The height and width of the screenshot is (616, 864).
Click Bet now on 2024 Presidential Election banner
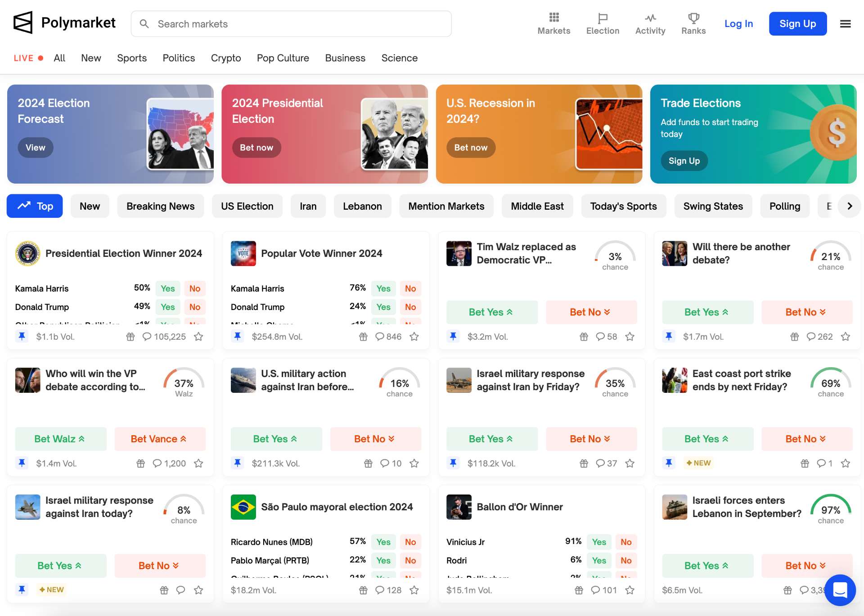[256, 148]
